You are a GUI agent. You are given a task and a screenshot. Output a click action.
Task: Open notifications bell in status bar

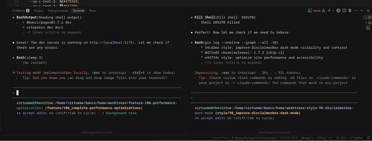(x=368, y=138)
